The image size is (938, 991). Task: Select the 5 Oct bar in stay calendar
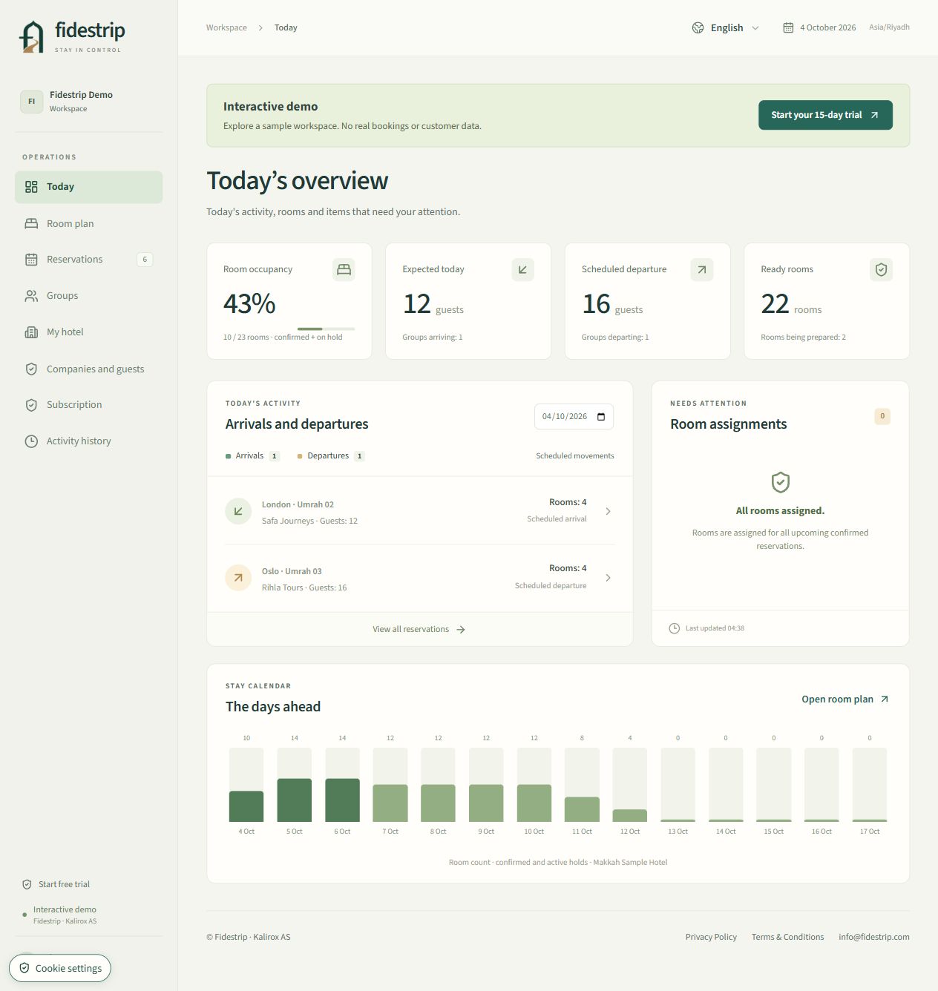tap(295, 785)
